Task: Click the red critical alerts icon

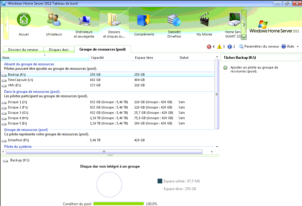Action: (209, 46)
